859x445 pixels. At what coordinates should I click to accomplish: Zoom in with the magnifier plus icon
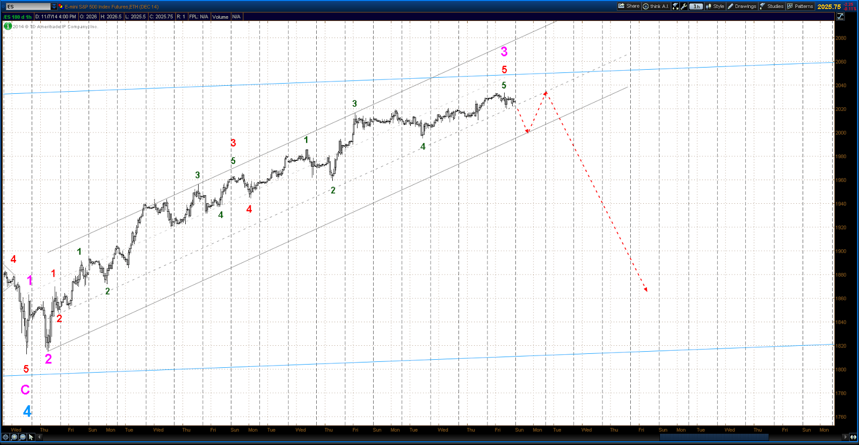(14, 437)
